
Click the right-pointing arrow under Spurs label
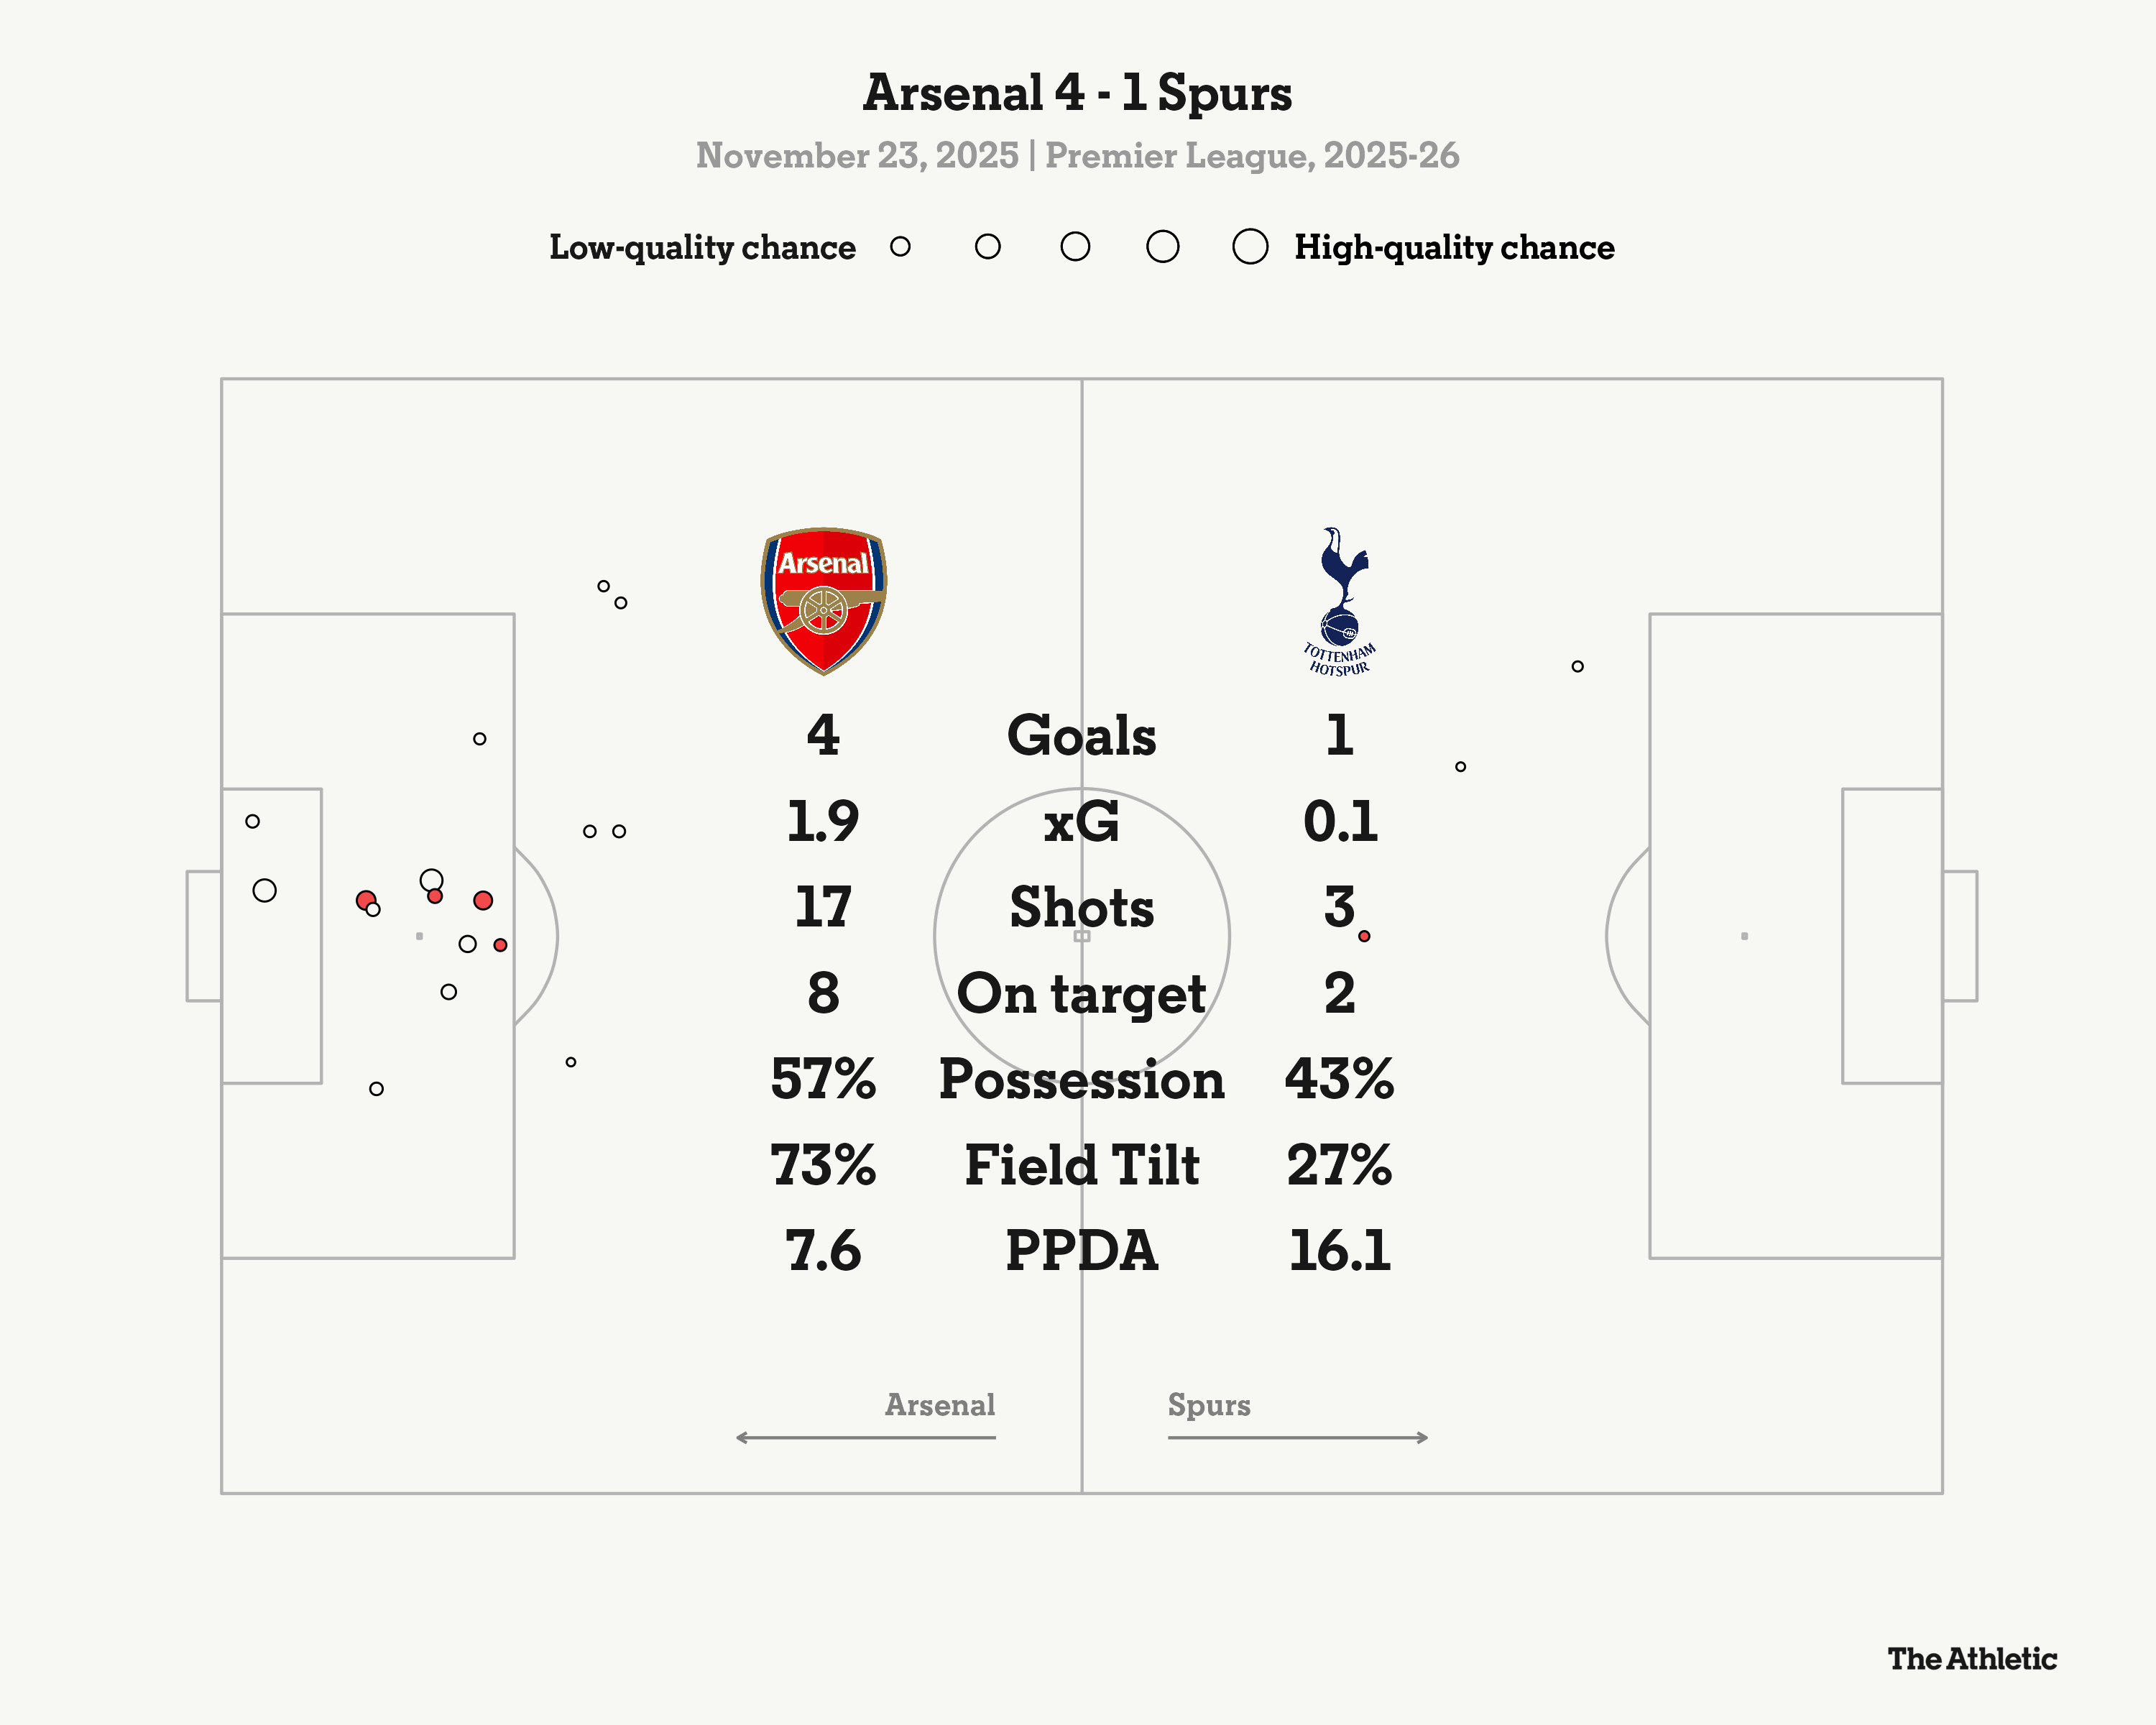[1298, 1438]
